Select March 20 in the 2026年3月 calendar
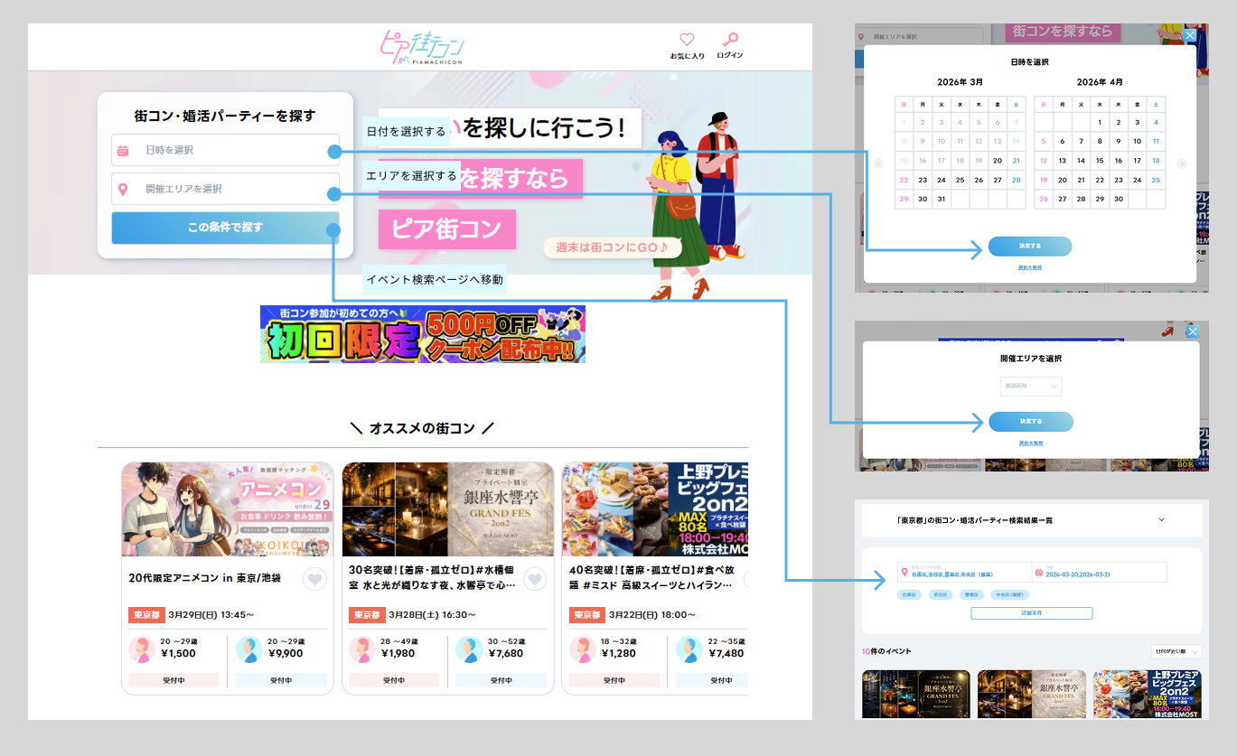Image resolution: width=1237 pixels, height=756 pixels. pyautogui.click(x=998, y=160)
